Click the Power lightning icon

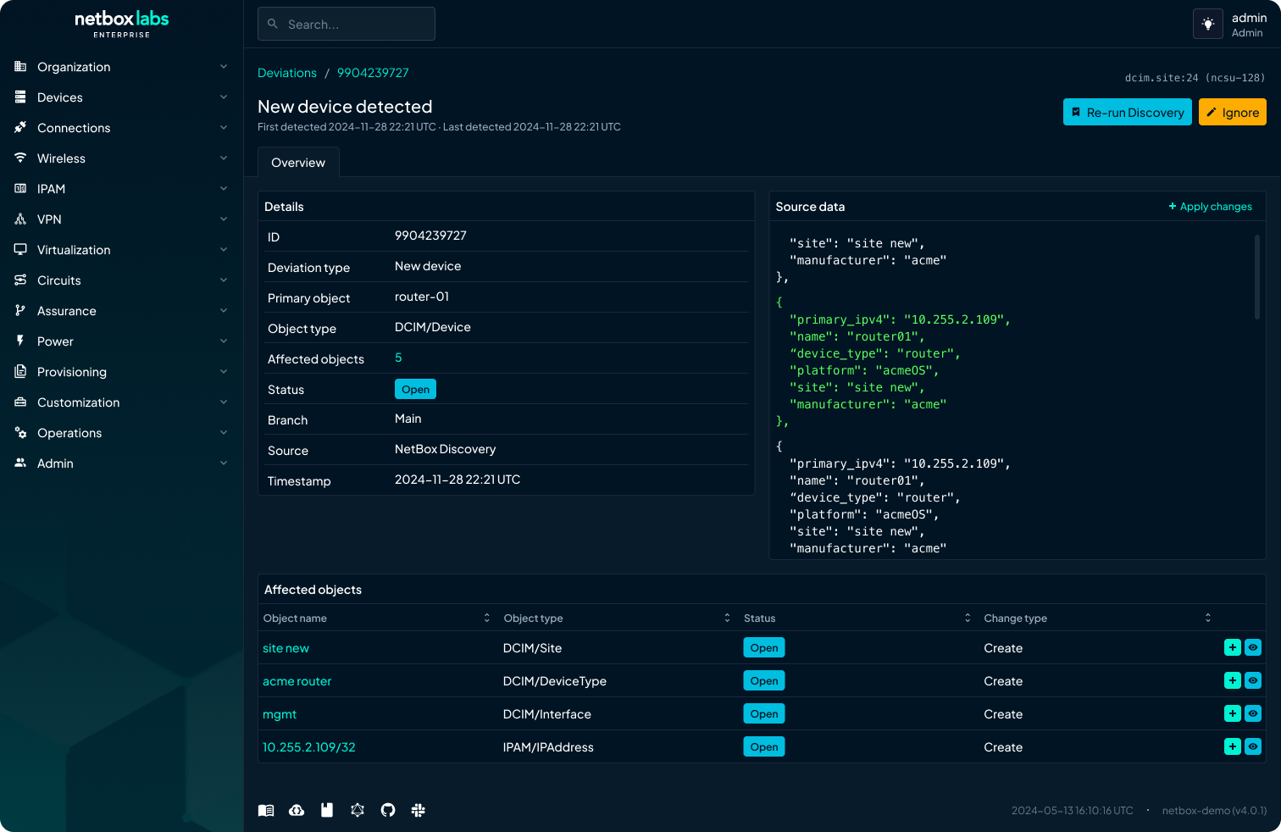pos(20,341)
